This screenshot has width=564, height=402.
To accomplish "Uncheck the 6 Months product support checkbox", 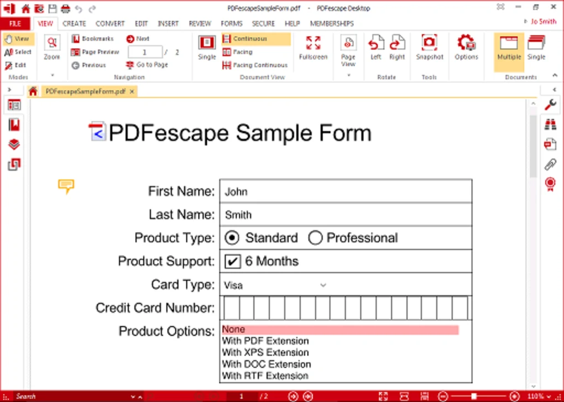I will point(232,261).
